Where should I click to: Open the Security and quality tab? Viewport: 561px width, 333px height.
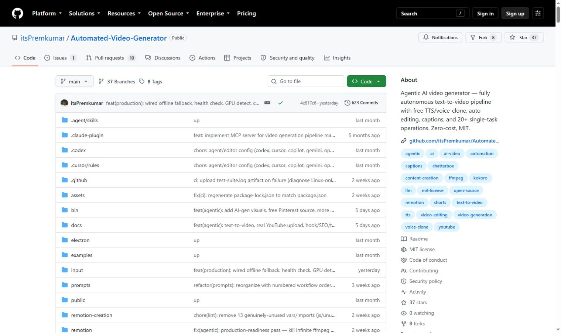point(287,58)
